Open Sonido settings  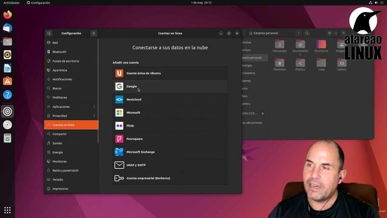(x=71, y=143)
